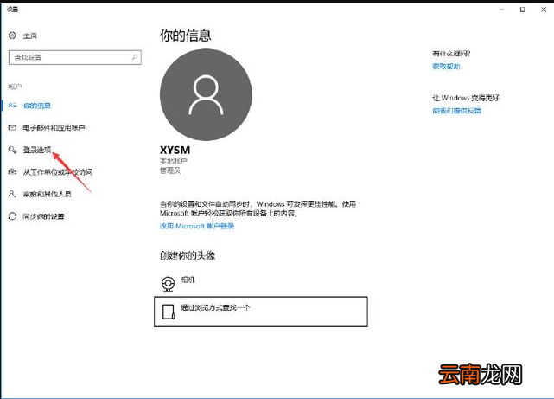Click the XYSM account name
Image resolution: width=554 pixels, height=399 pixels.
[175, 150]
